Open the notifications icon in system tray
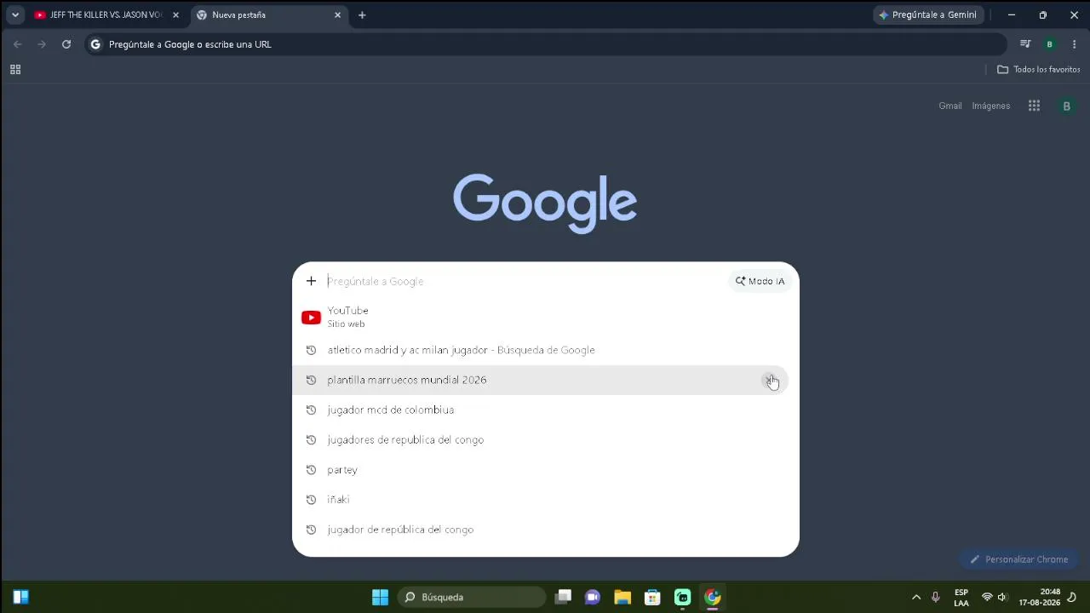The width and height of the screenshot is (1090, 613). tap(1072, 597)
